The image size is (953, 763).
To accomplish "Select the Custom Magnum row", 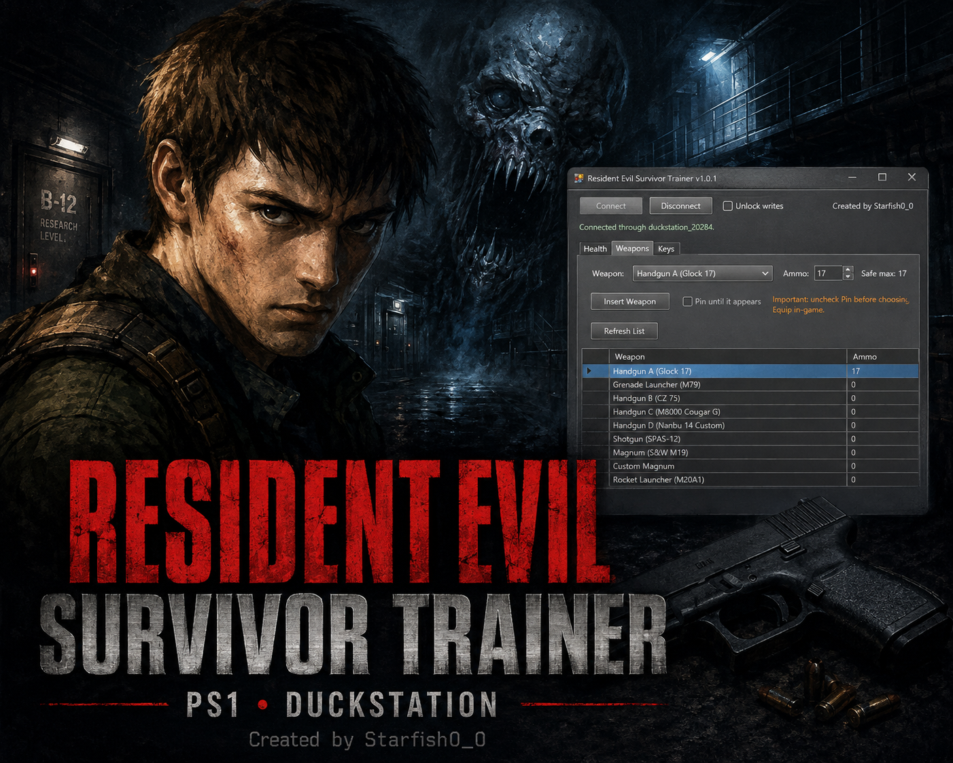I will coord(750,467).
